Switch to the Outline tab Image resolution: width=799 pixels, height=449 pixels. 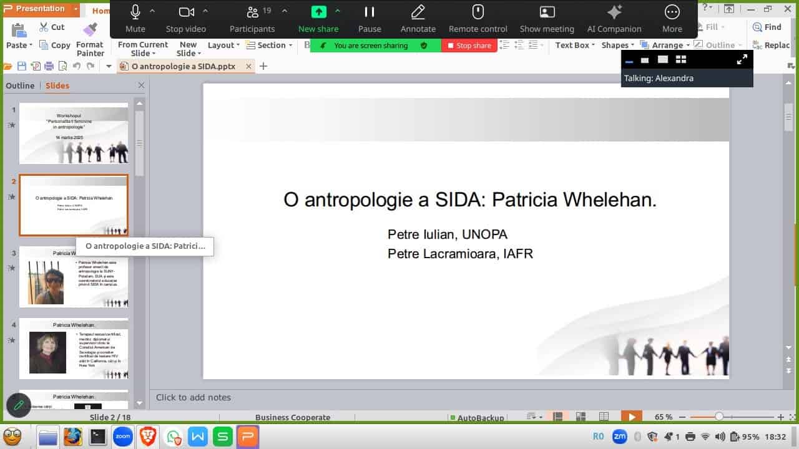point(20,85)
